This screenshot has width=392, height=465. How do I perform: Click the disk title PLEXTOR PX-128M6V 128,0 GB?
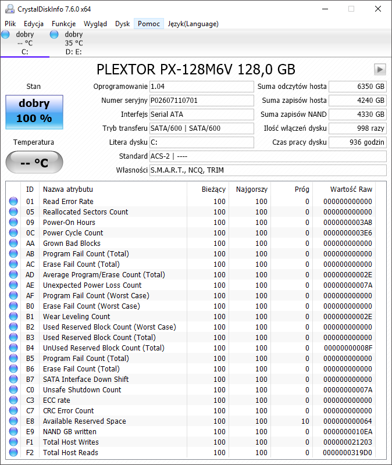196,69
